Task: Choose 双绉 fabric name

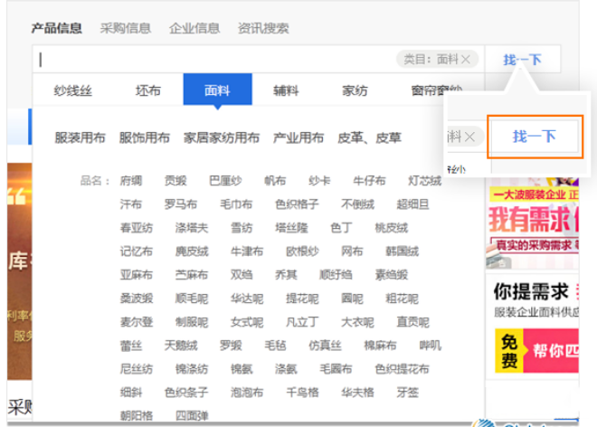Action: [x=242, y=275]
